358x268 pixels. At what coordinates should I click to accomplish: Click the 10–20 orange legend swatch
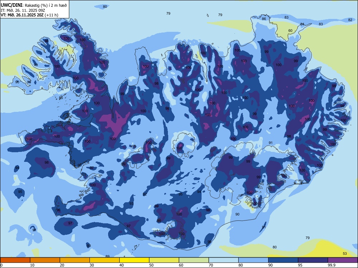point(45,260)
